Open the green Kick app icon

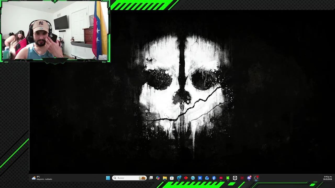[228, 178]
